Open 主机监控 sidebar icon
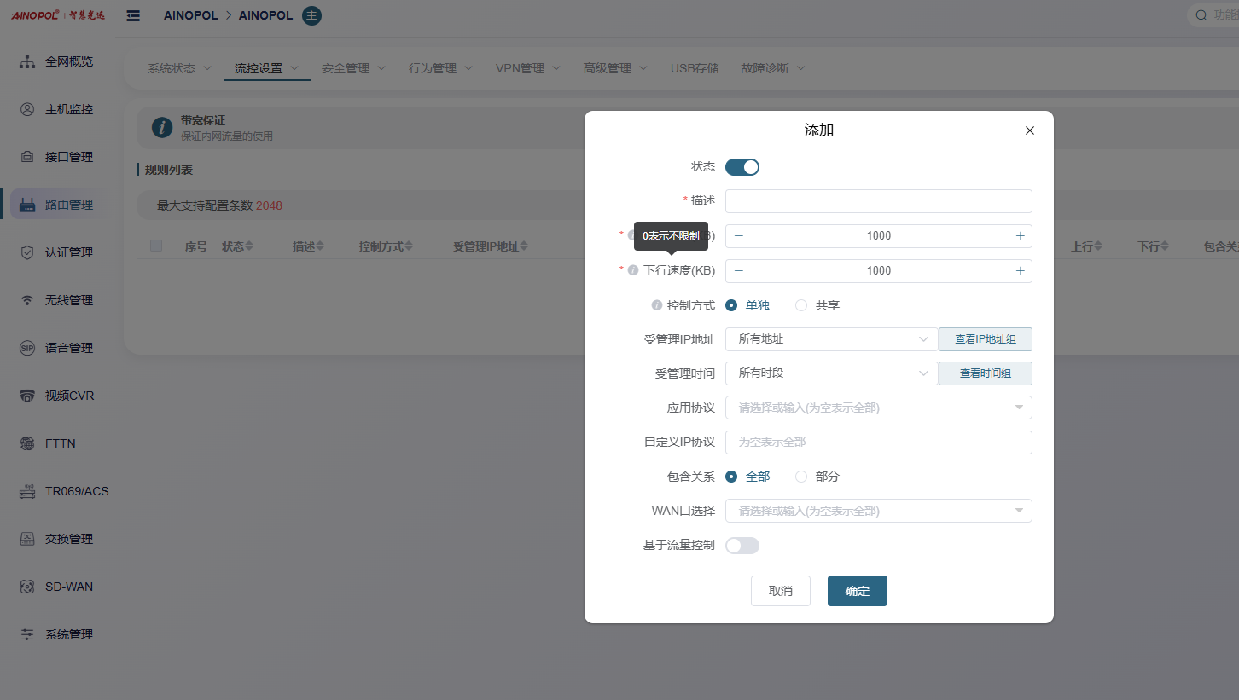Viewport: 1239px width, 700px height. (27, 109)
